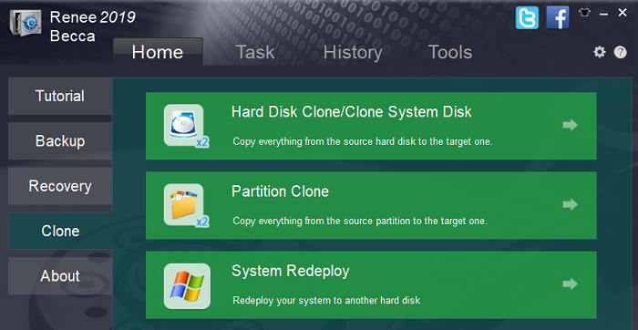Open Partition Clone option

tap(371, 205)
